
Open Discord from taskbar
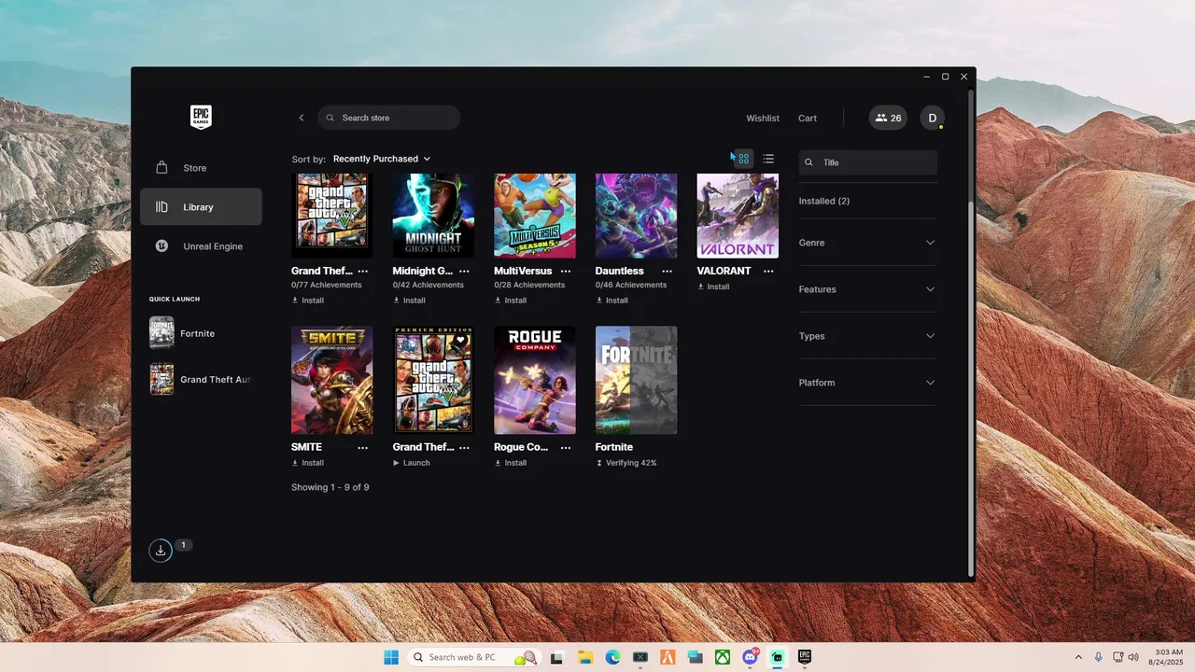click(x=750, y=657)
